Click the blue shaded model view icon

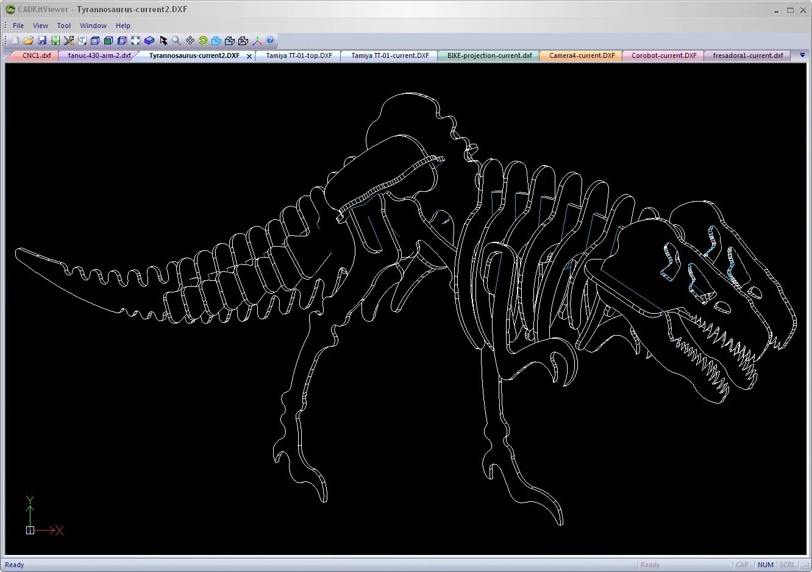[216, 41]
